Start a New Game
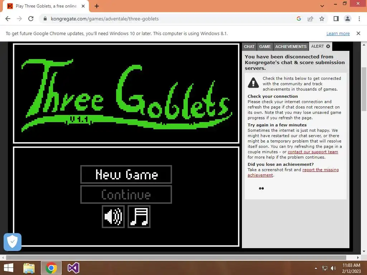The height and width of the screenshot is (275, 367). tap(126, 174)
